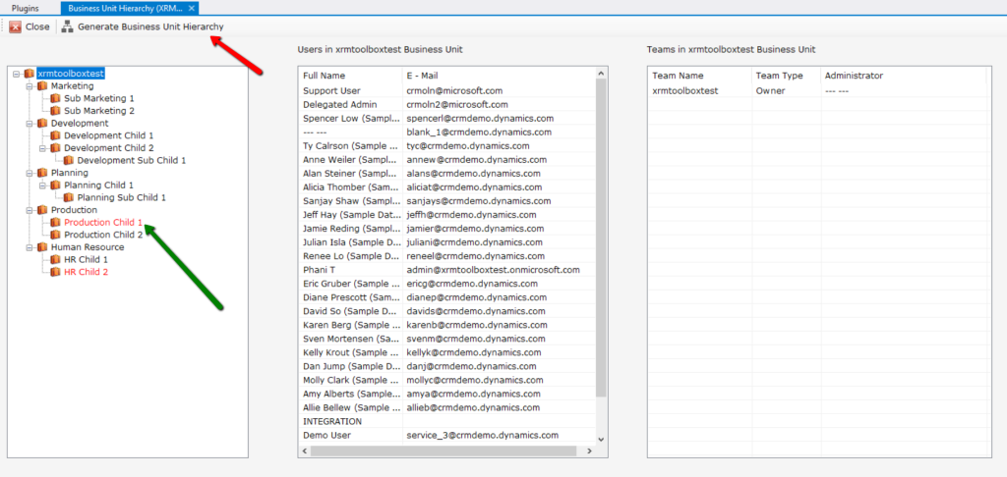Viewport: 1007px width, 477px height.
Task: Click the Planning Sub Child 1 node icon
Action: [x=69, y=197]
